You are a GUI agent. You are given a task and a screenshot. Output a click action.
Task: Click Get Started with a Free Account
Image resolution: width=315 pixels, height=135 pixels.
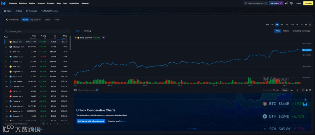coord(91,121)
